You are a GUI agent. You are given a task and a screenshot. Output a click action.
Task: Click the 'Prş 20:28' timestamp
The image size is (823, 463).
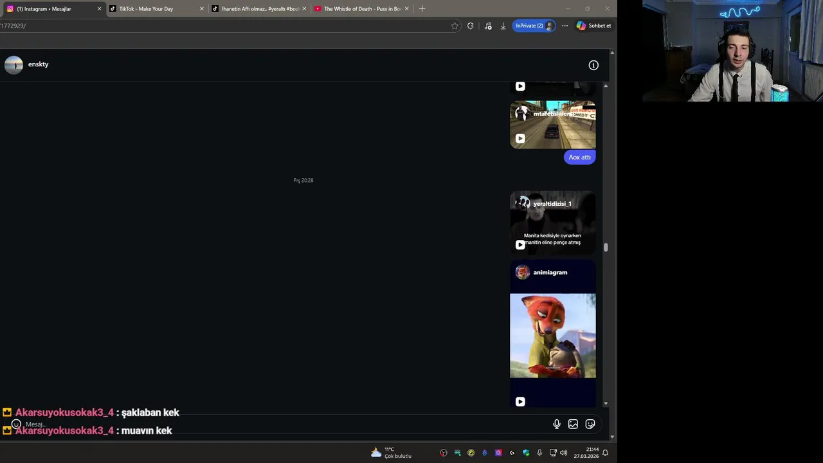point(303,181)
